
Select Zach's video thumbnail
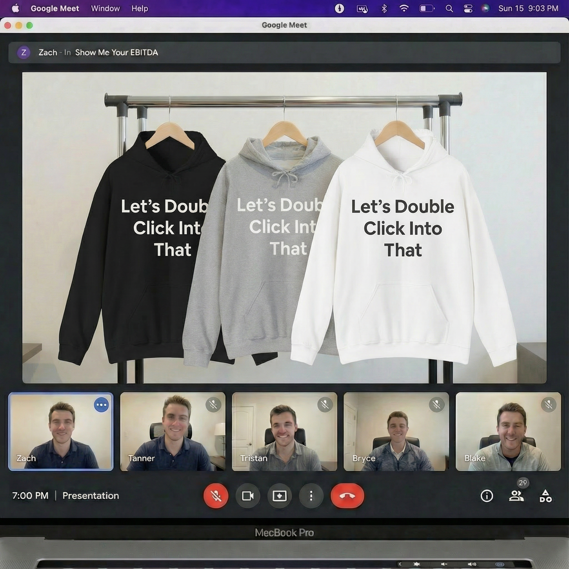coord(61,432)
